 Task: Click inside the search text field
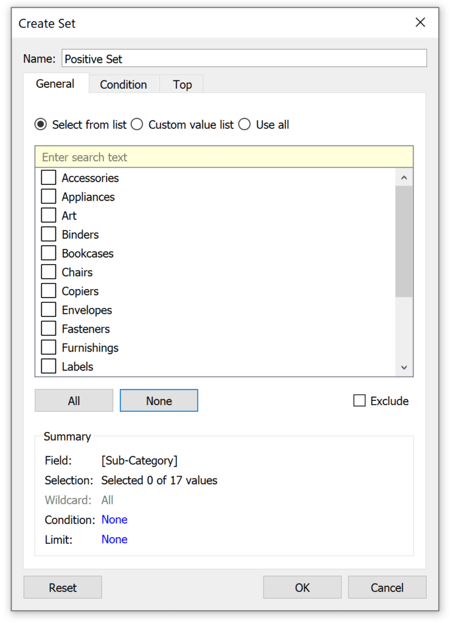tap(224, 157)
